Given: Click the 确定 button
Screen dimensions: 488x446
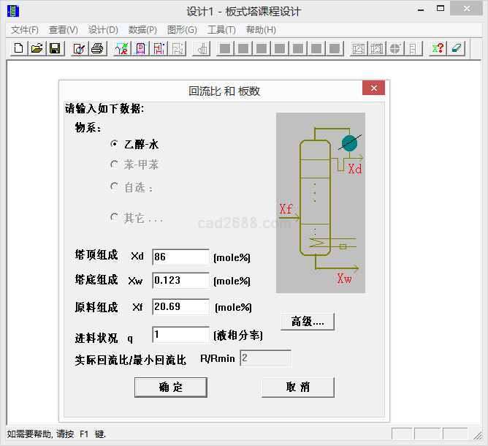Looking at the screenshot, I should click(171, 387).
